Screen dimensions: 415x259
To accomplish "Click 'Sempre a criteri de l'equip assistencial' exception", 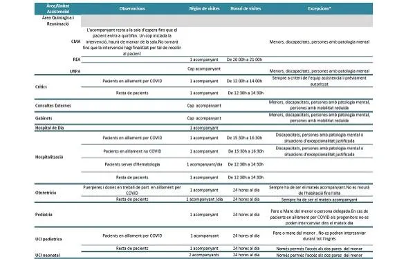I will click(320, 81).
